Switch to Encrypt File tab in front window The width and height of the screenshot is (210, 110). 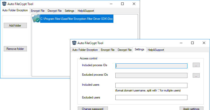coord(108,50)
